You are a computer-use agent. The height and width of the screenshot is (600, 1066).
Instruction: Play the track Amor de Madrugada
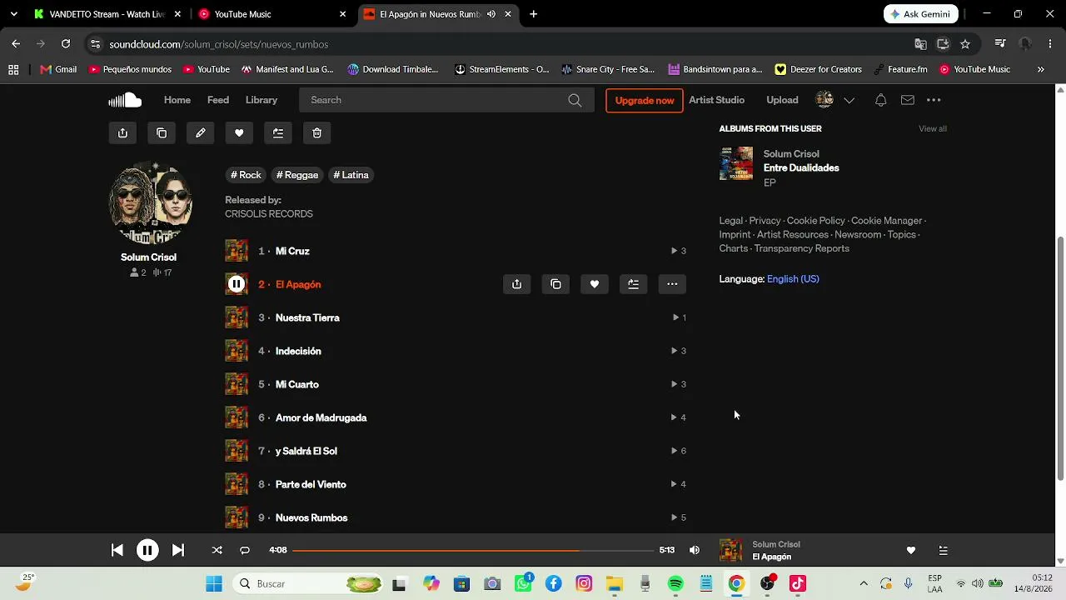321,417
